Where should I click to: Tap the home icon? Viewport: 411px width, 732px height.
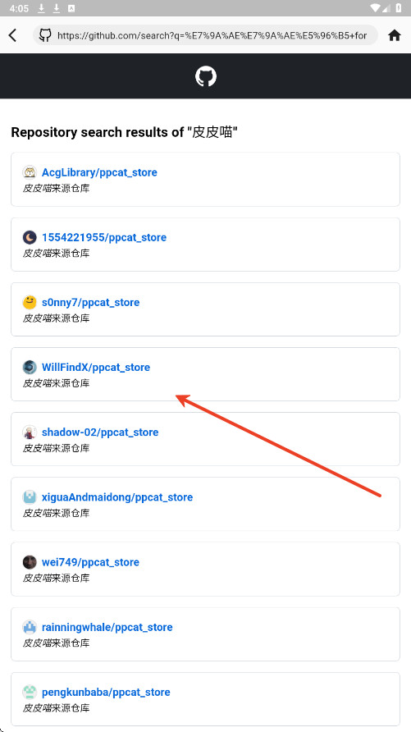click(395, 35)
